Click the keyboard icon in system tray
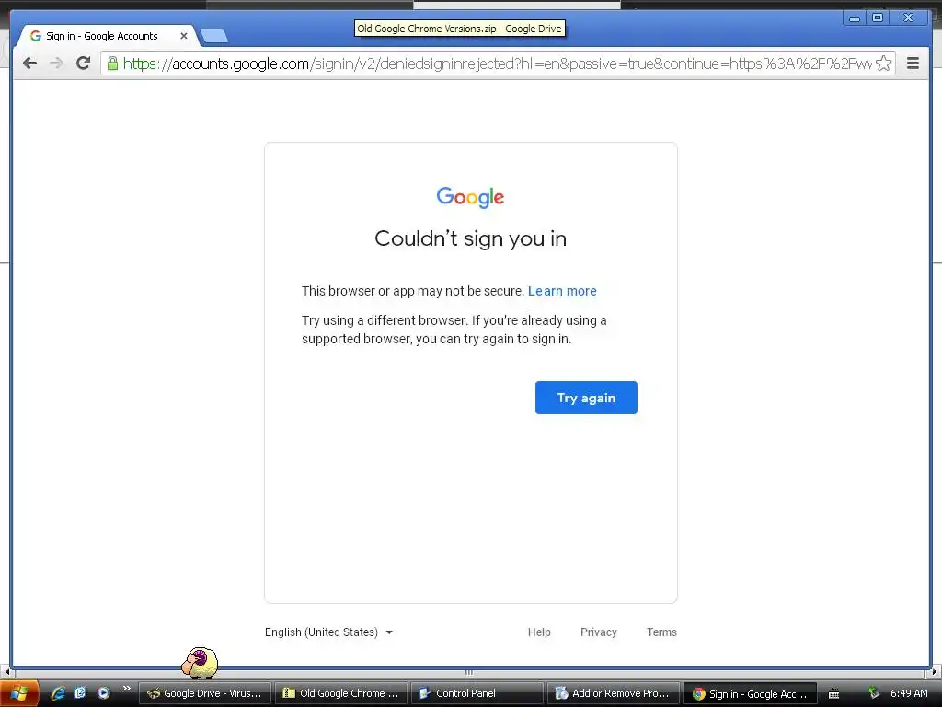Image resolution: width=942 pixels, height=707 pixels. coord(833,694)
